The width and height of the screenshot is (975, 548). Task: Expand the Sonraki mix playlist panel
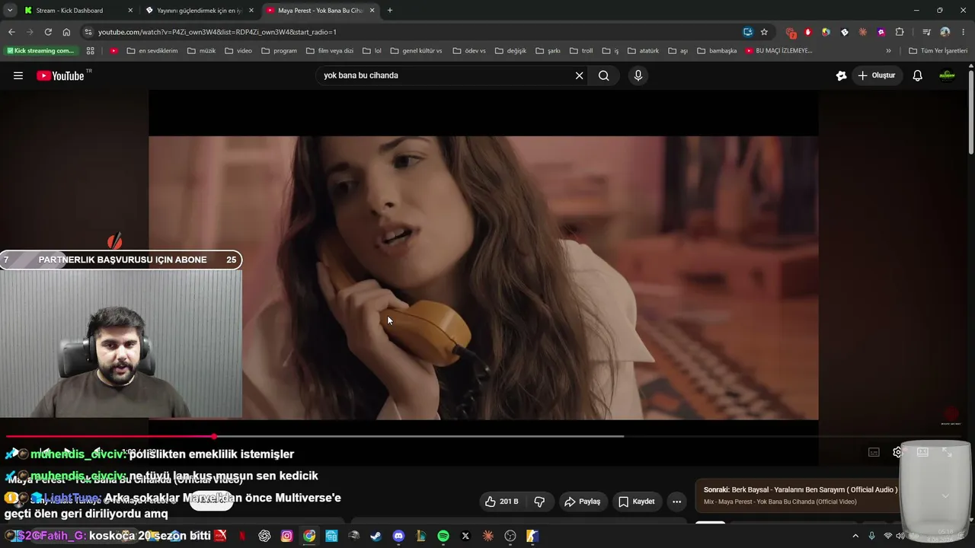click(x=945, y=495)
